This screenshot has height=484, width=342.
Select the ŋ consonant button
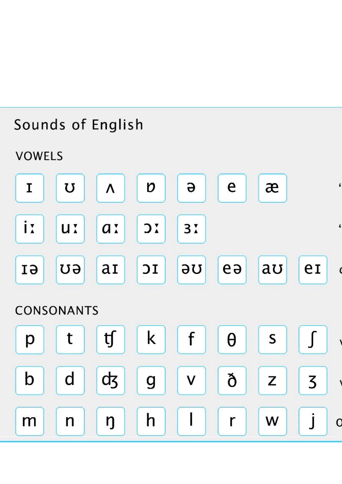point(111,421)
